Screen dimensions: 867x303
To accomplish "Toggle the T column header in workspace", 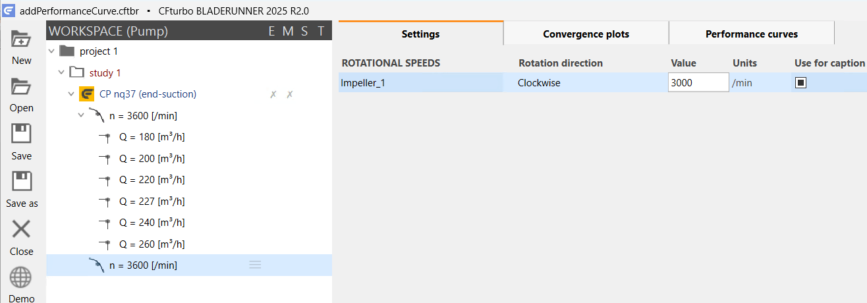I will pyautogui.click(x=321, y=31).
